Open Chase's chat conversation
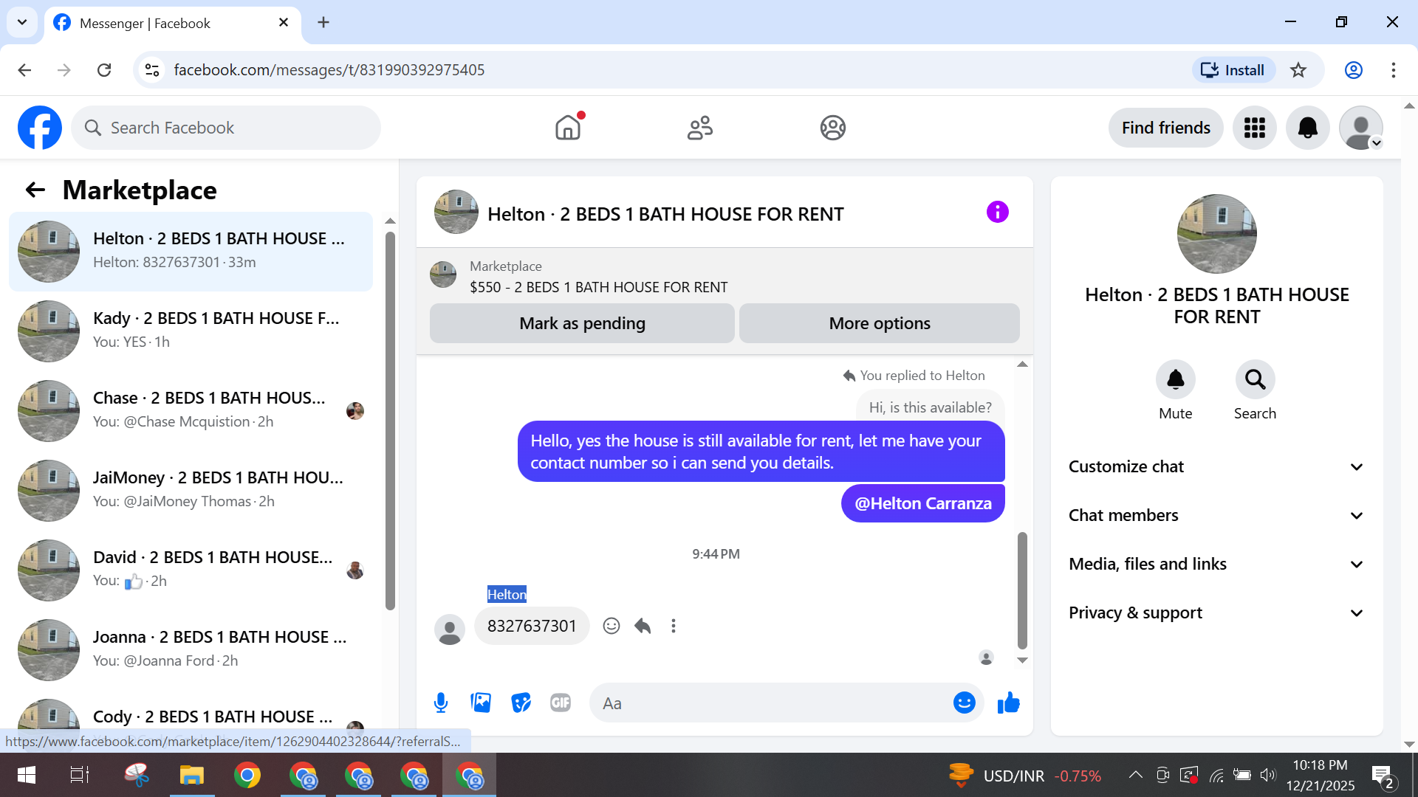This screenshot has width=1418, height=797. coord(191,410)
